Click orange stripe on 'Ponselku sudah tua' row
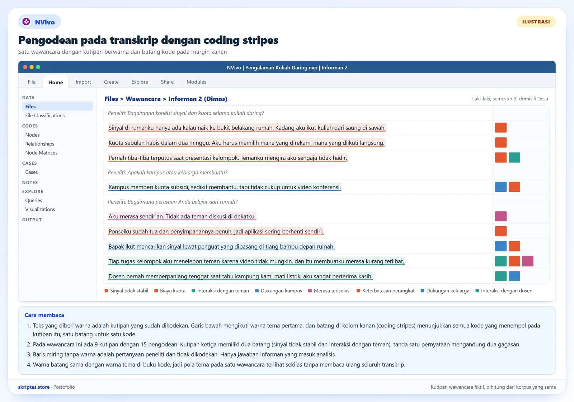Screen dimensions: 574x402 (x=501, y=231)
